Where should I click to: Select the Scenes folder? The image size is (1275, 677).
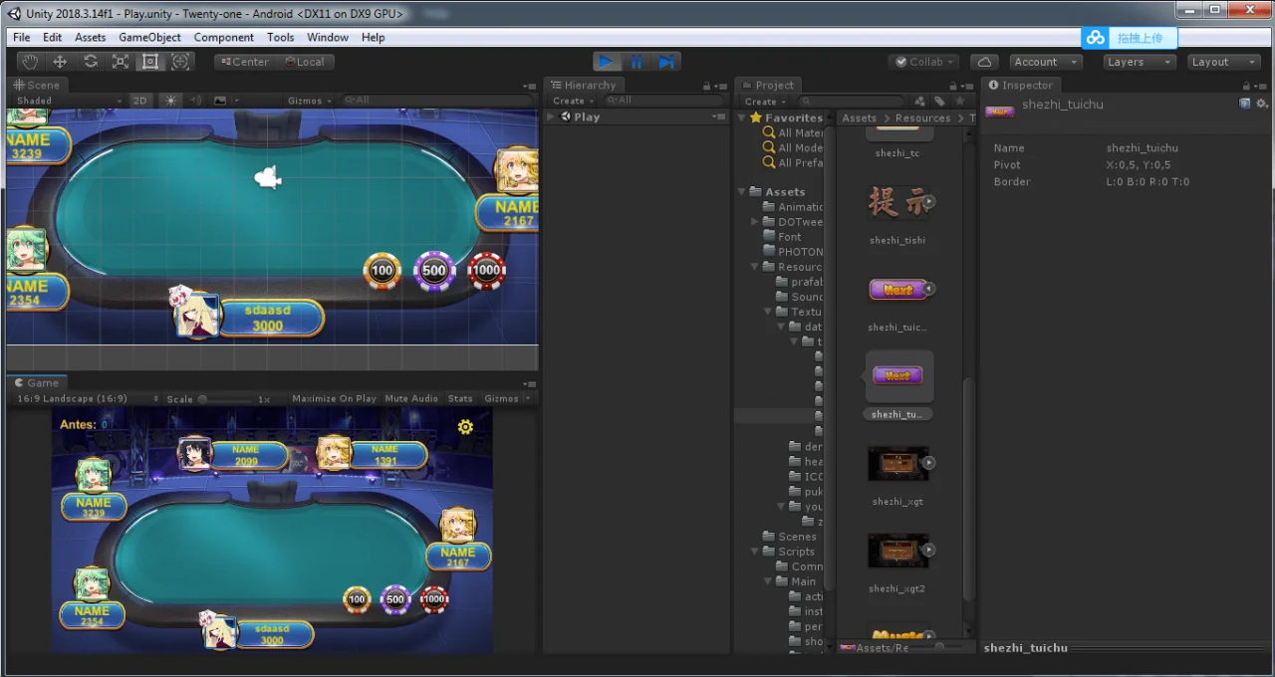790,537
